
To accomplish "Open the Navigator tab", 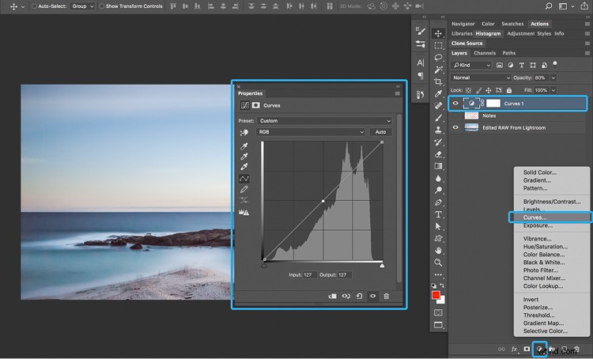I will tap(463, 24).
